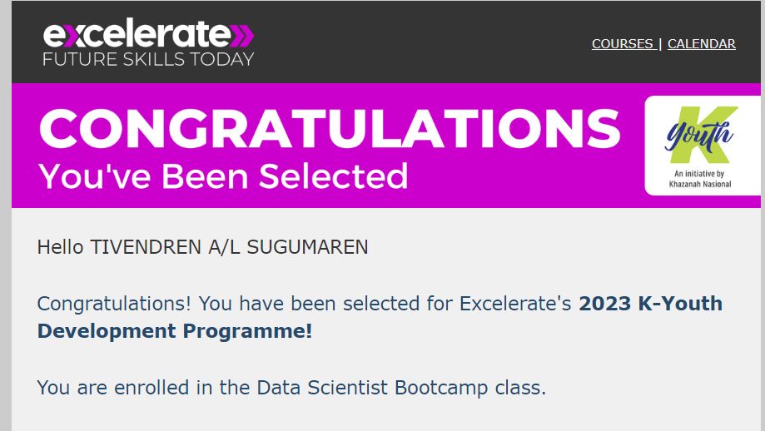This screenshot has height=431, width=765.
Task: Click the K-Youth logo badge
Action: tap(702, 146)
